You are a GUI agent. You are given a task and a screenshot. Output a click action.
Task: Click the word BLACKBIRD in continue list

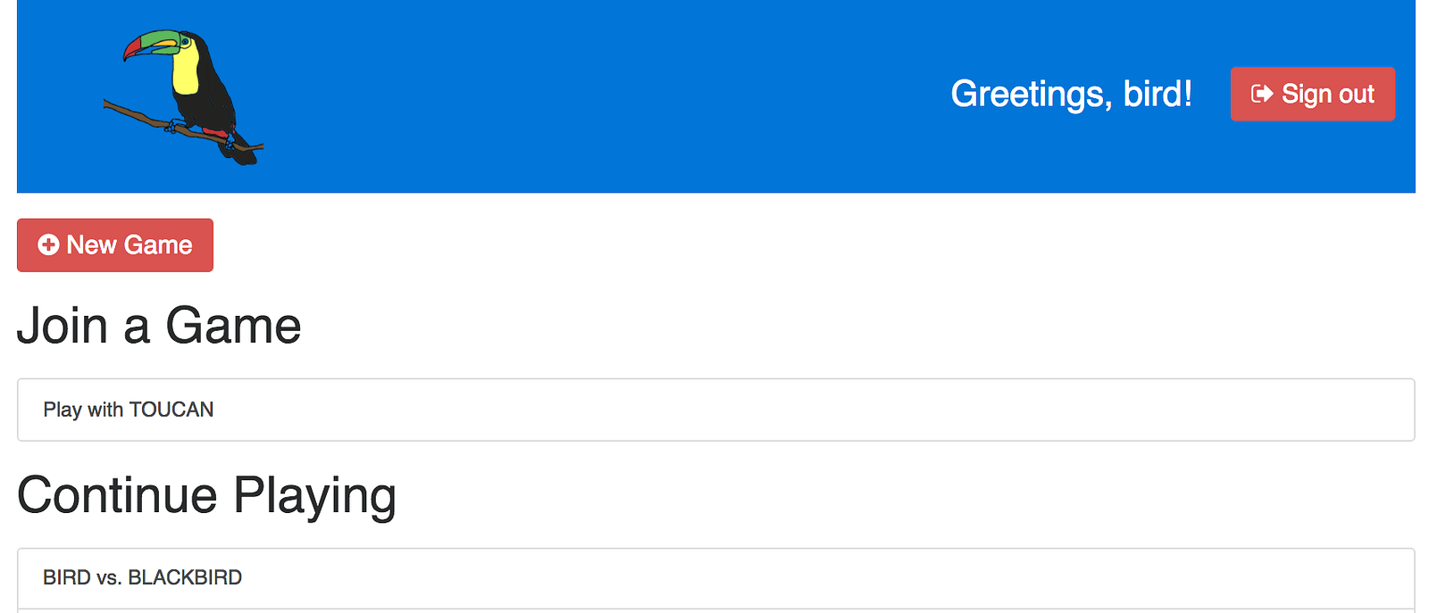click(x=185, y=577)
